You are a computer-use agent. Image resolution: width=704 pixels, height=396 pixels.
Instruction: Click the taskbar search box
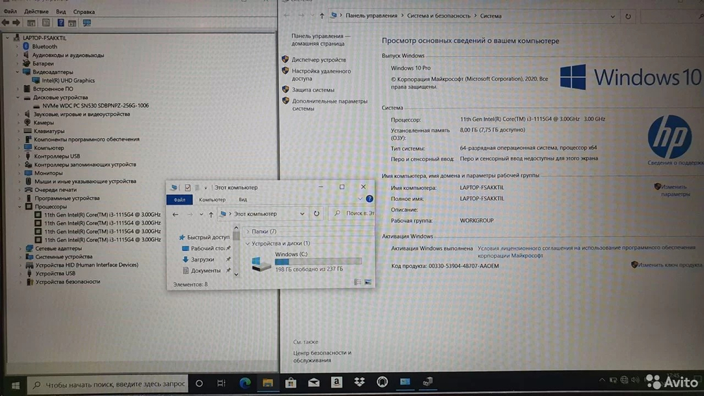coord(108,384)
